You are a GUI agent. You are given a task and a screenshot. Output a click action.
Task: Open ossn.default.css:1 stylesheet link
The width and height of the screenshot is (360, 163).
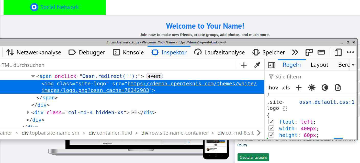(x=327, y=102)
